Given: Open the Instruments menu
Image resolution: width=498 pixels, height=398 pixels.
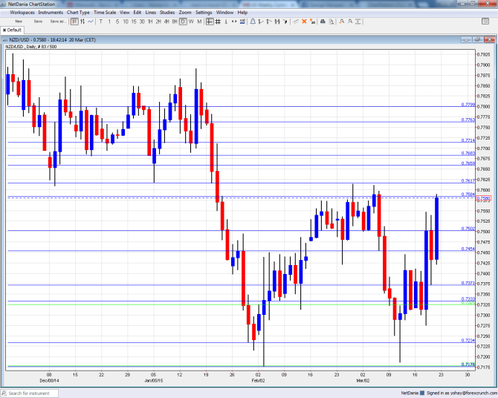Looking at the screenshot, I should (51, 13).
